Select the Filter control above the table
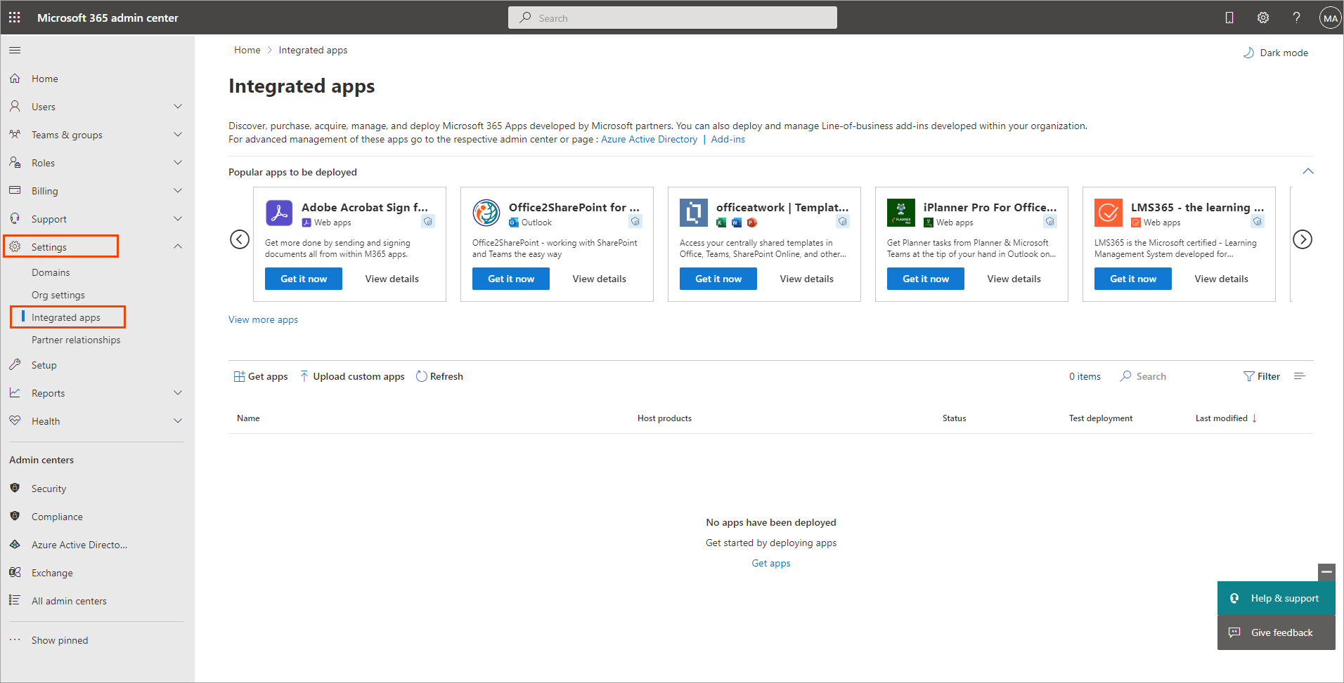This screenshot has height=683, width=1344. 1261,376
